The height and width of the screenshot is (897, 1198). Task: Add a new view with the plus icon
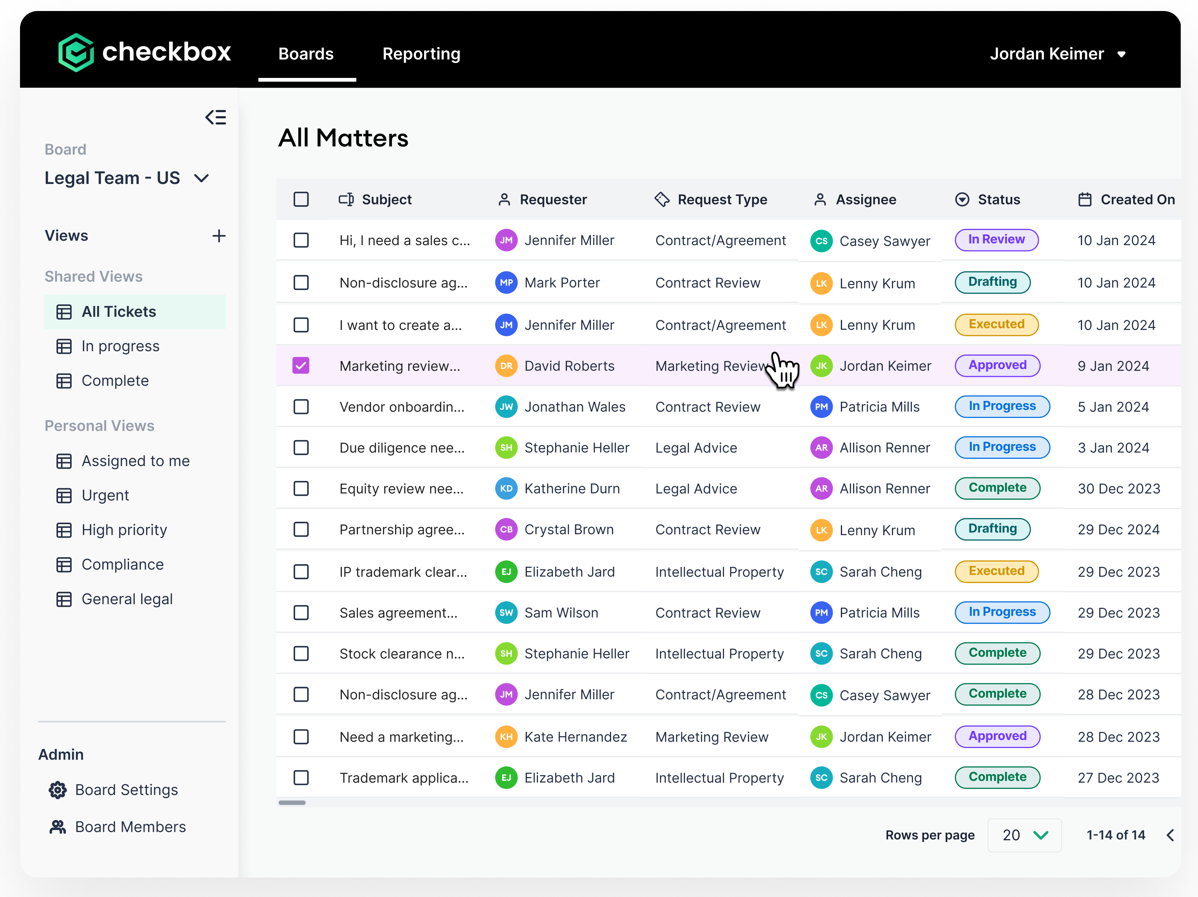pos(219,236)
